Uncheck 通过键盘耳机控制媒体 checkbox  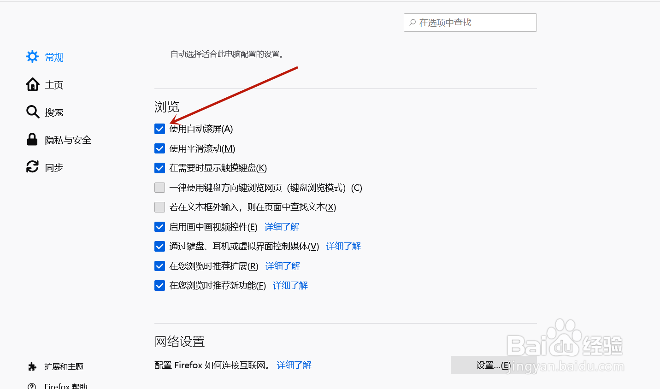tap(159, 246)
